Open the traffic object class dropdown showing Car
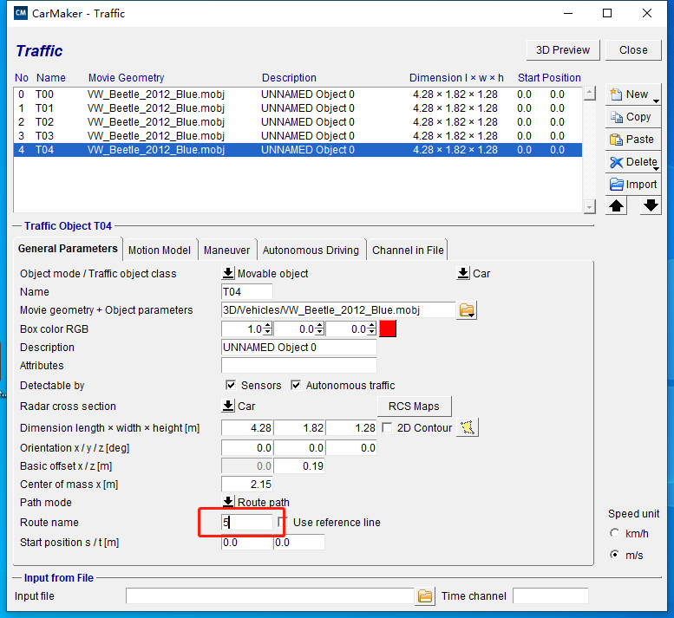The height and width of the screenshot is (618, 674). (x=463, y=273)
